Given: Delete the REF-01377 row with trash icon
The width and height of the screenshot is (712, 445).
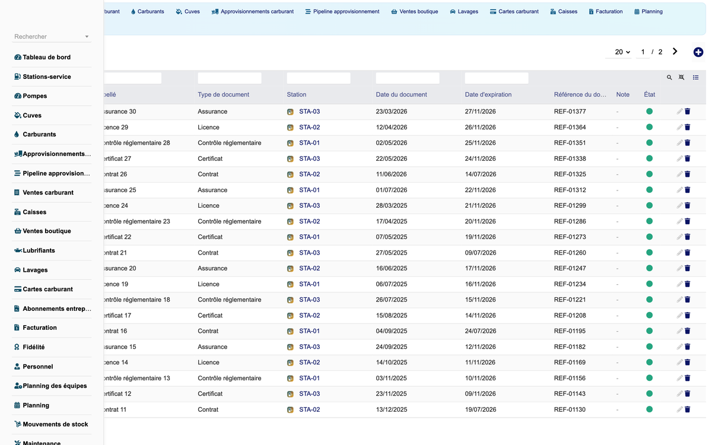Looking at the screenshot, I should (x=688, y=112).
